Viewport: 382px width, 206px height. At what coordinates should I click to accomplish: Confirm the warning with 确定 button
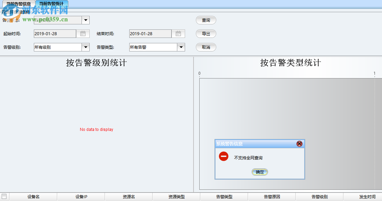(x=260, y=172)
